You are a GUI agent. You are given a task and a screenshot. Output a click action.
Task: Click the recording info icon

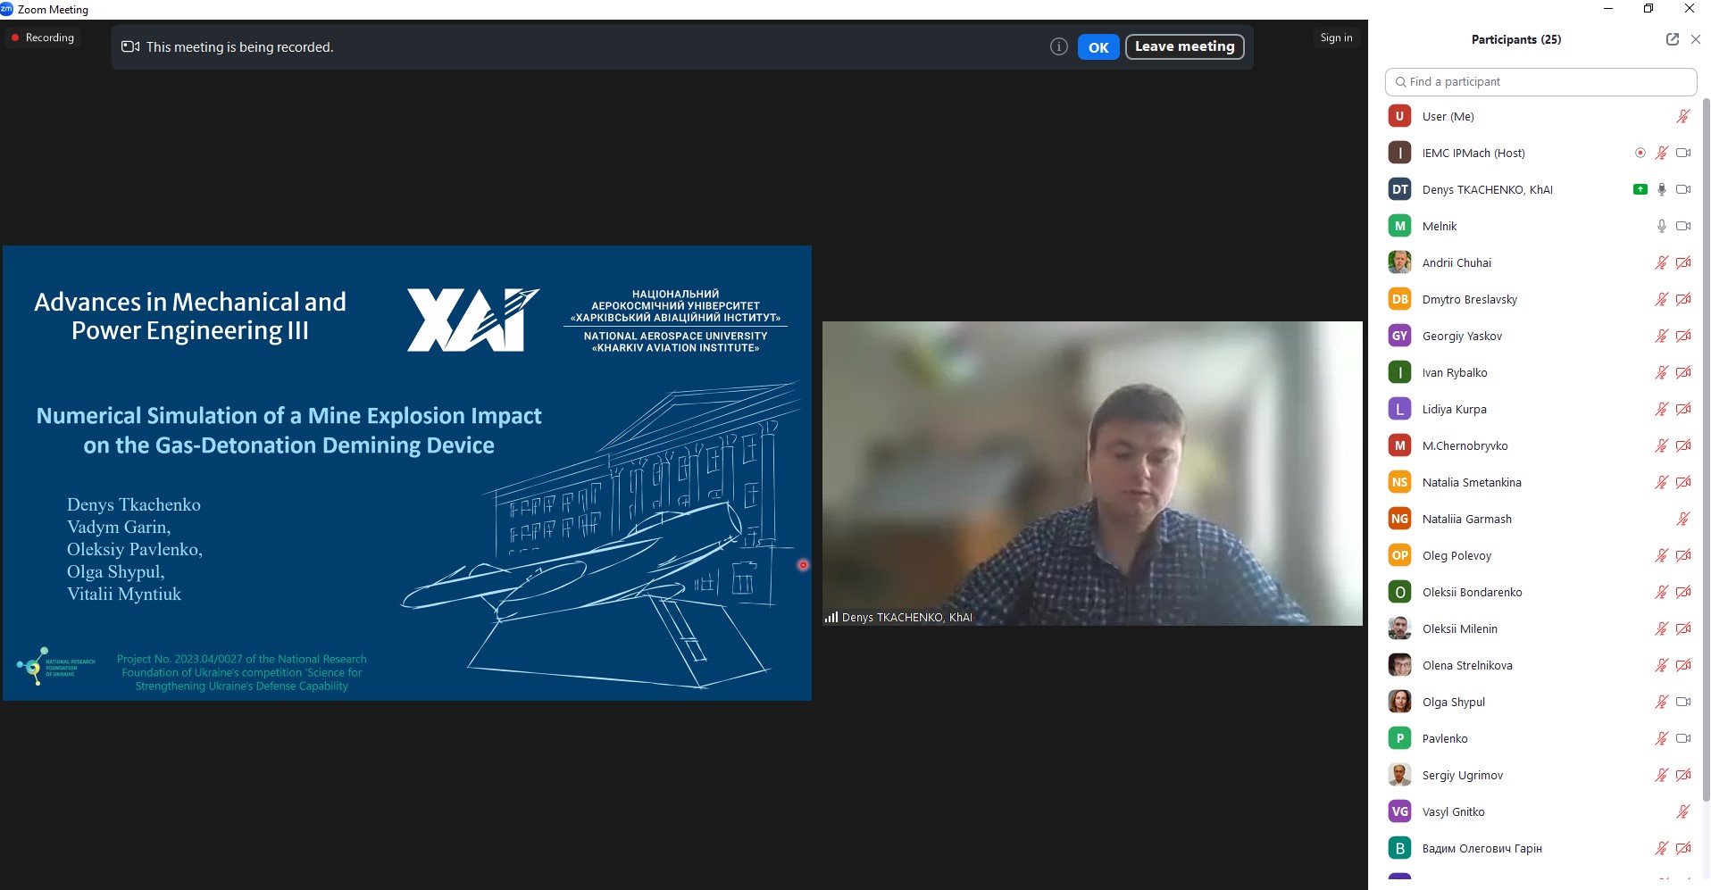(x=1058, y=47)
